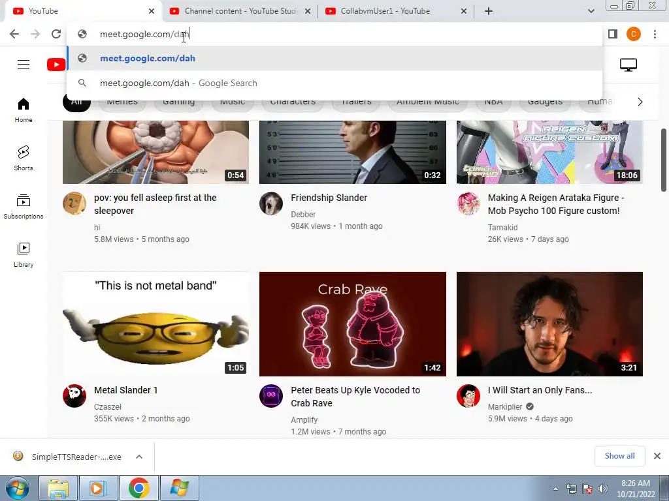The width and height of the screenshot is (669, 501).
Task: Open SimpleTTSReader download options caret
Action: coord(139,457)
